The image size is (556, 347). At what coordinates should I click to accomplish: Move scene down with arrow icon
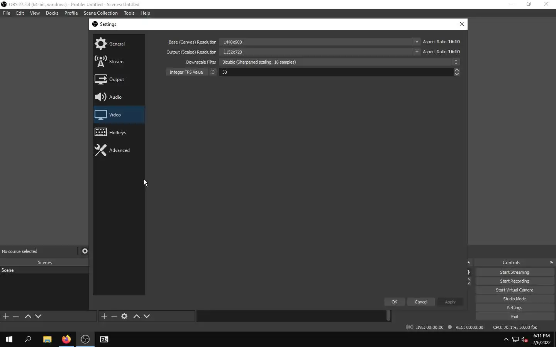coord(38,316)
